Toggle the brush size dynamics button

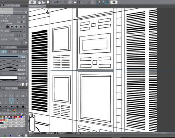(24, 17)
